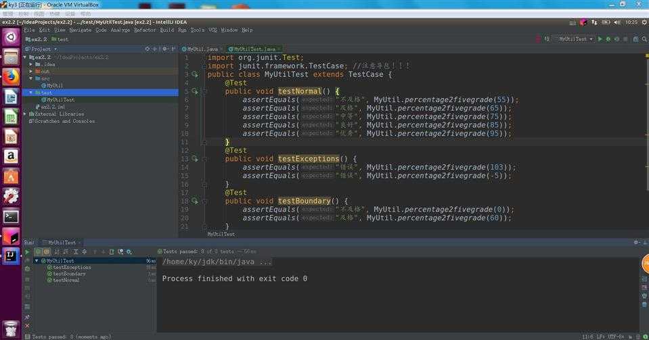Open the Terminal from the Ubuntu launcher
The image size is (649, 340).
(x=12, y=216)
